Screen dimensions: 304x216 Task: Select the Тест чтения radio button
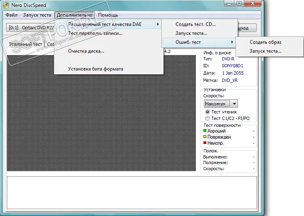click(x=208, y=112)
